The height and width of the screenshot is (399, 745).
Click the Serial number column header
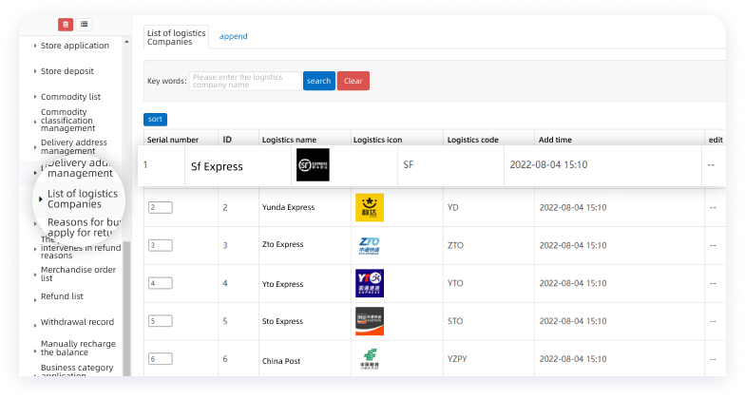tap(173, 140)
